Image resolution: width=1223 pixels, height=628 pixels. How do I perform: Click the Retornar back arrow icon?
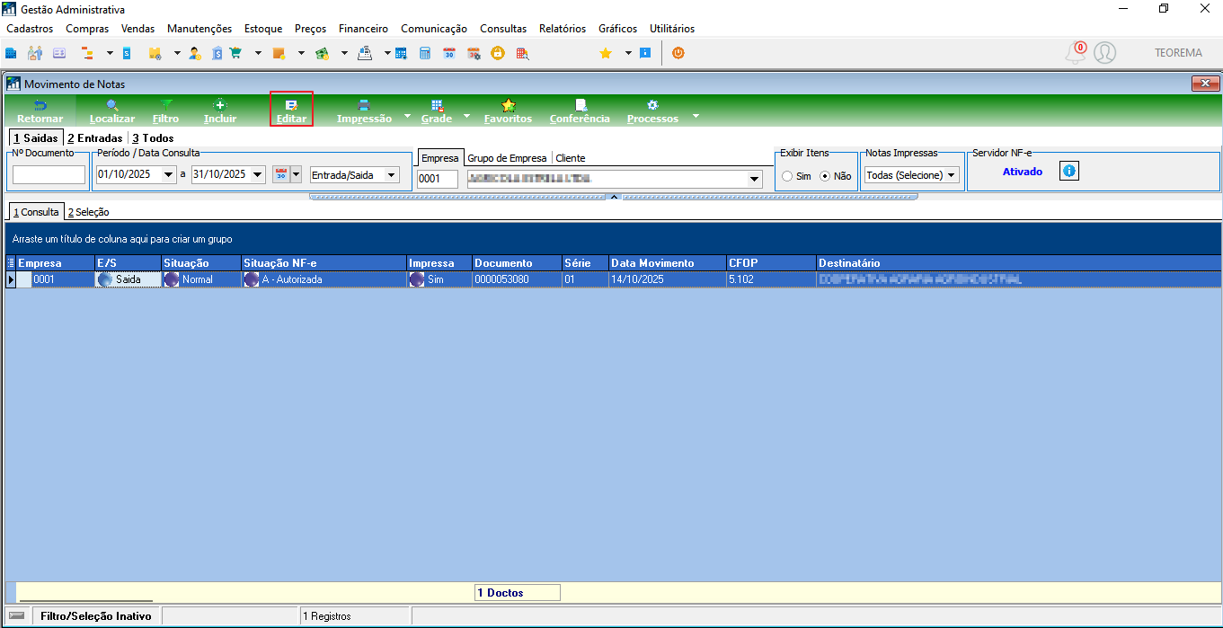coord(40,105)
